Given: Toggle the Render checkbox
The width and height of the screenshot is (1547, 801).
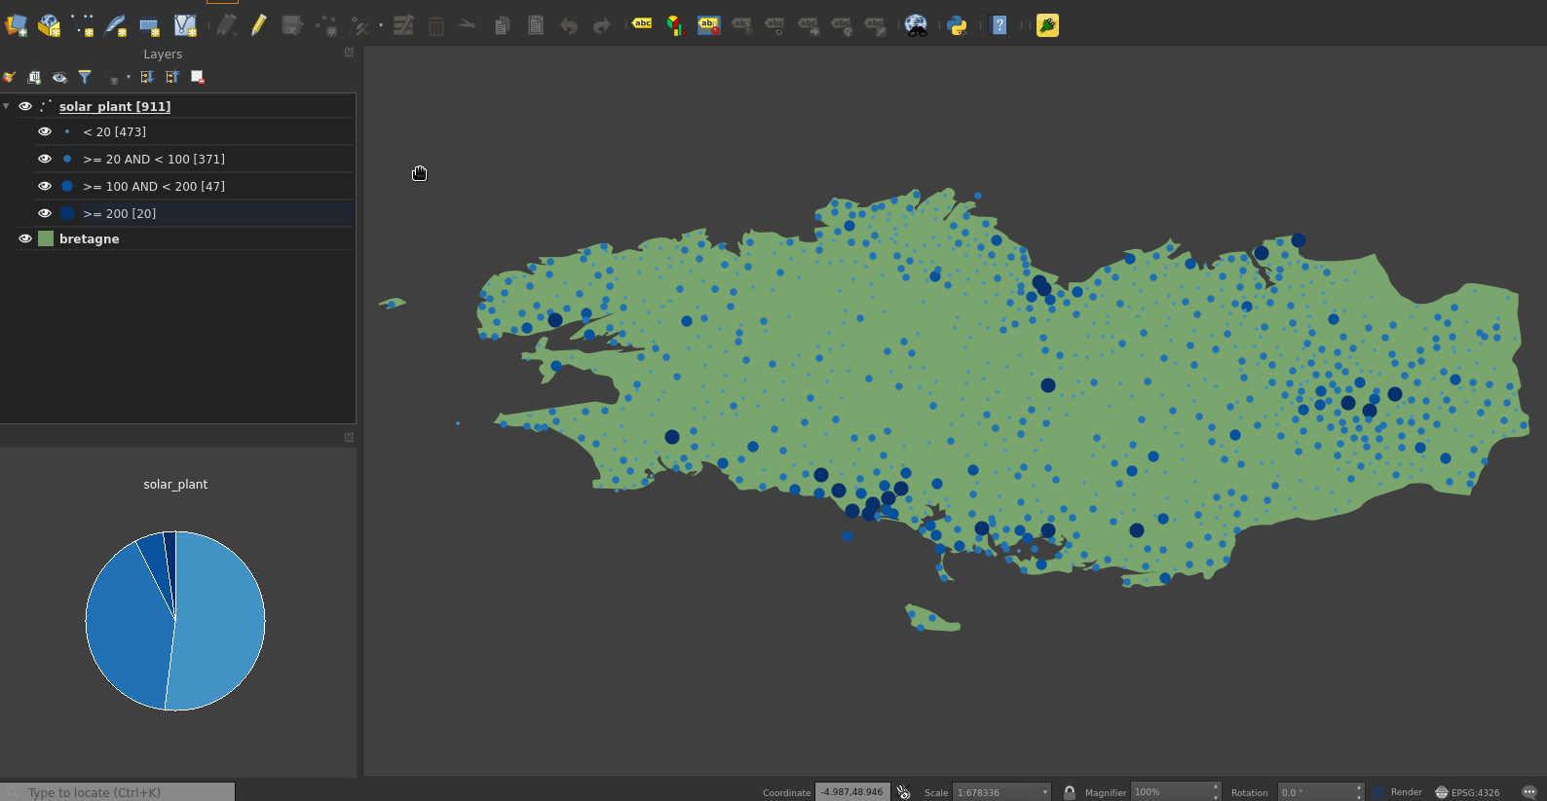Looking at the screenshot, I should pyautogui.click(x=1379, y=792).
